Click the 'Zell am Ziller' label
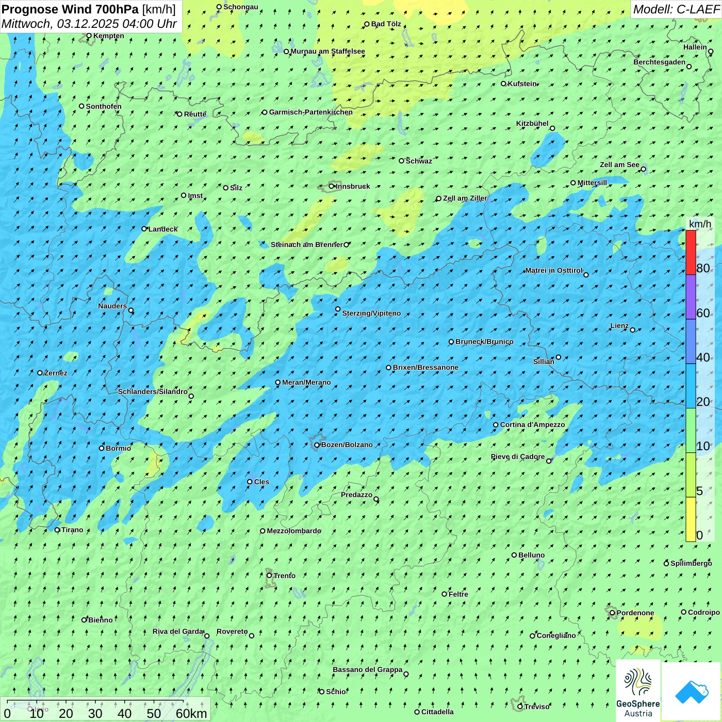This screenshot has width=722, height=722. [x=465, y=198]
